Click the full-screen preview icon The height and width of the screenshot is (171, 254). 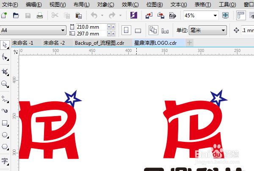[226, 15]
